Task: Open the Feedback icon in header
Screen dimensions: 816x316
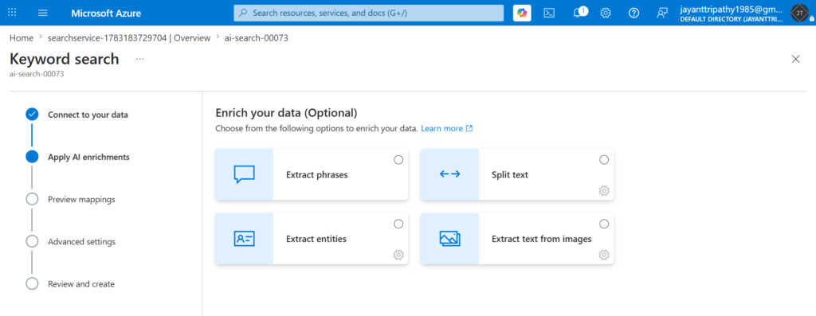Action: [x=661, y=13]
